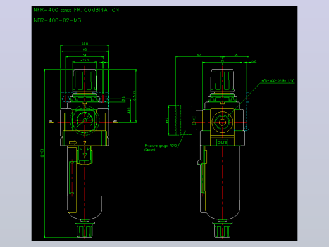This screenshot has width=329, height=247.
Task: Click the '3.2' dimension text
Action: [253, 61]
